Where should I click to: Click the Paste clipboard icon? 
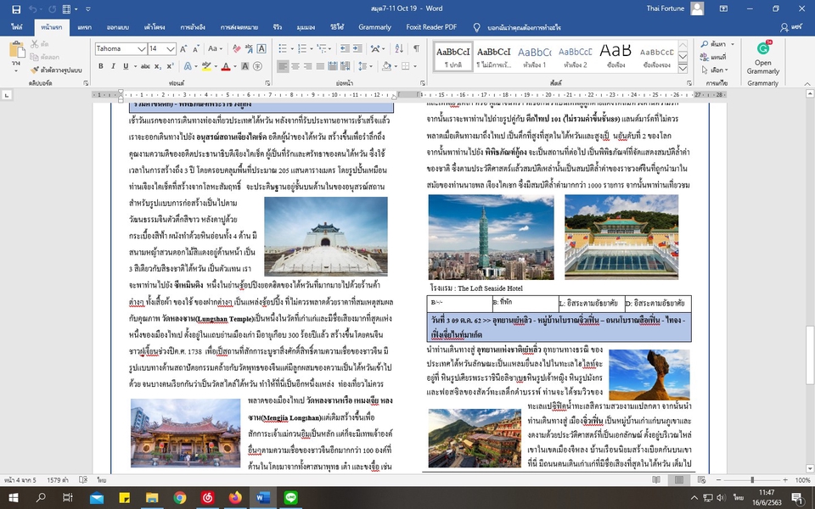click(17, 50)
